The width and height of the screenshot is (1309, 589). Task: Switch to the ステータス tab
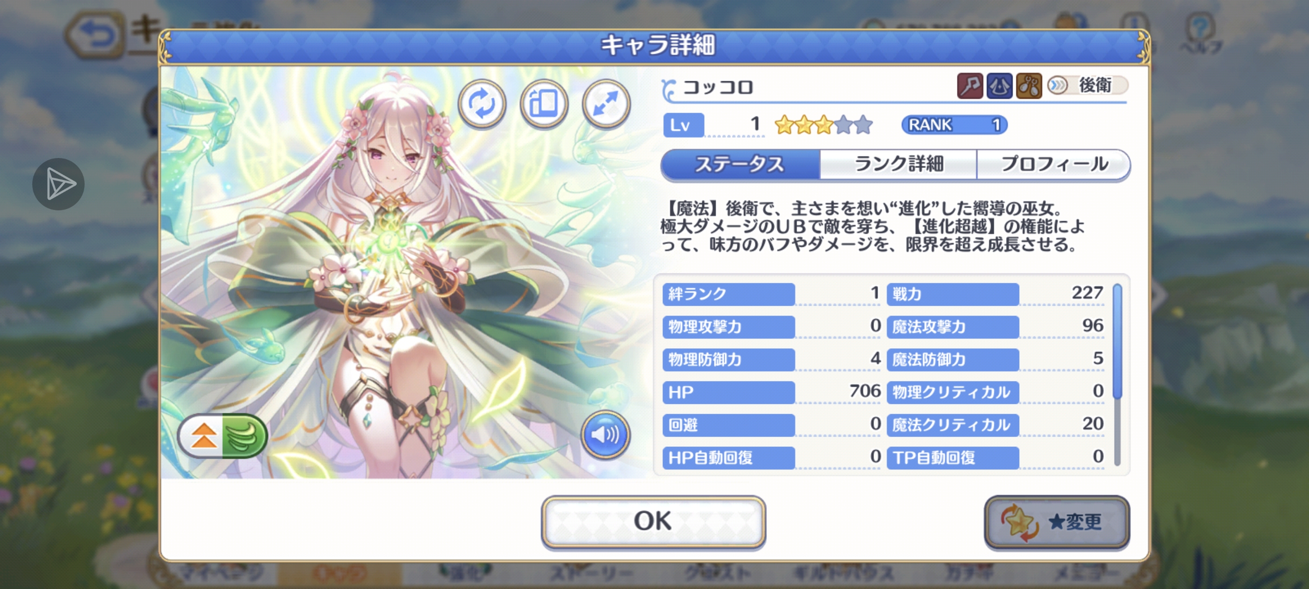tap(740, 164)
